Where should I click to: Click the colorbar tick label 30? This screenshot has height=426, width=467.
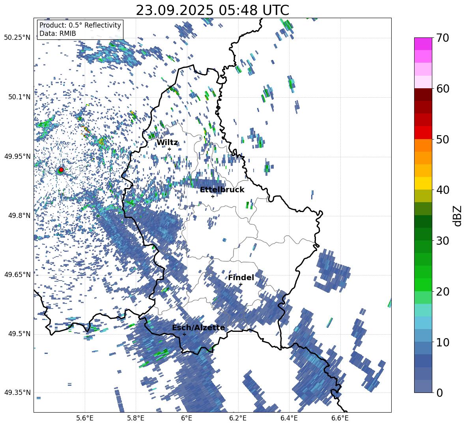443,241
